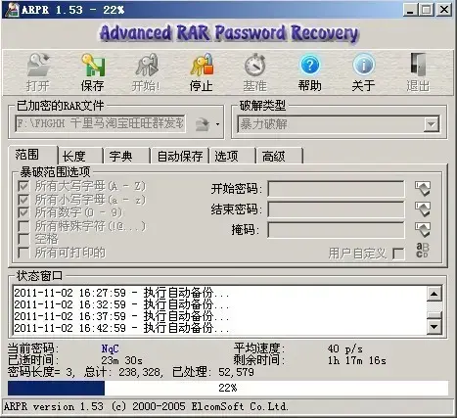Switch to the 范围 tab
457x418 pixels.
coord(32,155)
